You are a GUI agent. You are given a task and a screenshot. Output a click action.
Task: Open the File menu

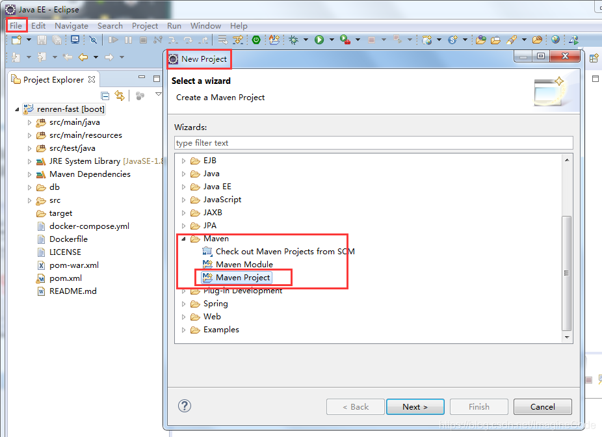[16, 26]
